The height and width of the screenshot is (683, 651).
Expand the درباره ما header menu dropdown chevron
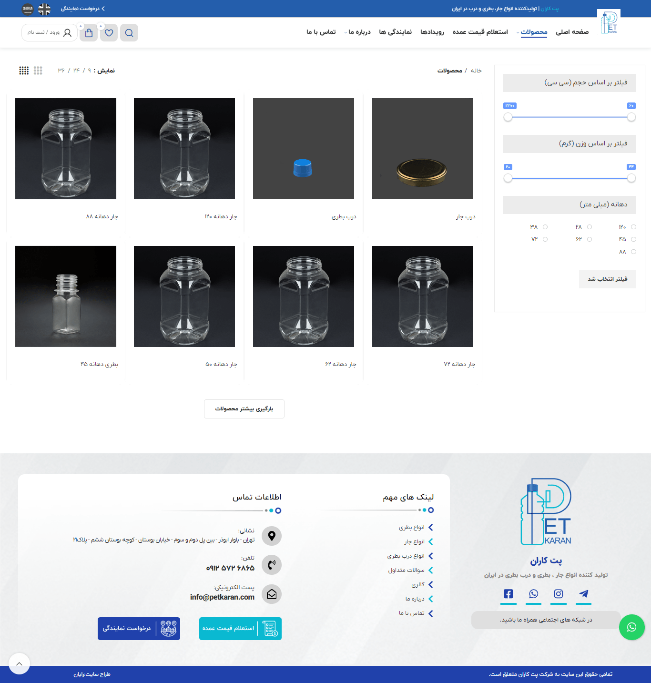[x=346, y=33]
